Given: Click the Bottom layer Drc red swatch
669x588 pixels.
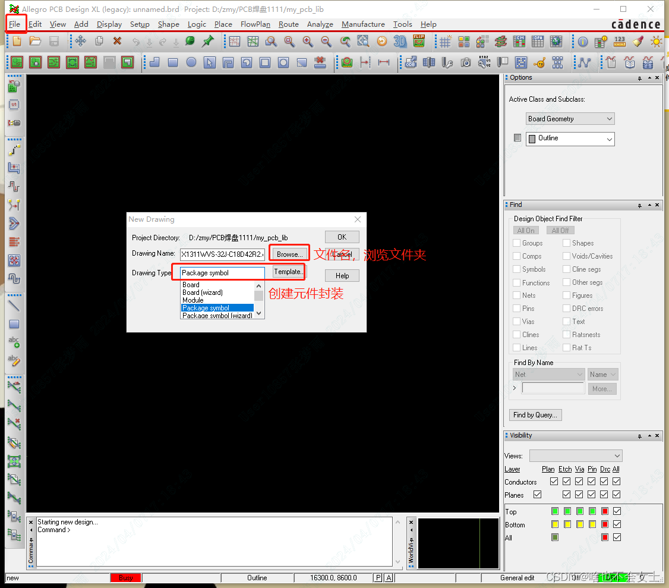Looking at the screenshot, I should (x=605, y=524).
